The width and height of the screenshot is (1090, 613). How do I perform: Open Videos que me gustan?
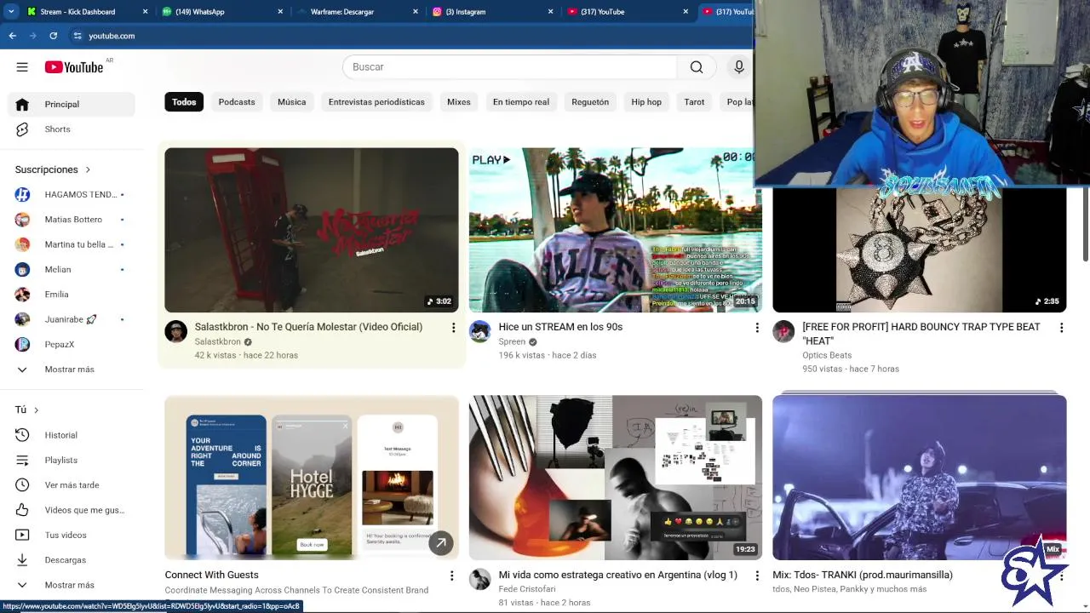point(72,510)
